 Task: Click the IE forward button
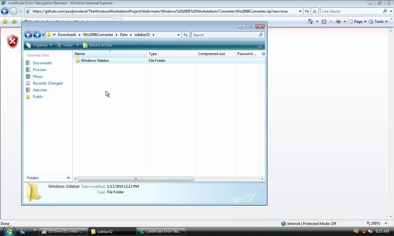pos(14,11)
